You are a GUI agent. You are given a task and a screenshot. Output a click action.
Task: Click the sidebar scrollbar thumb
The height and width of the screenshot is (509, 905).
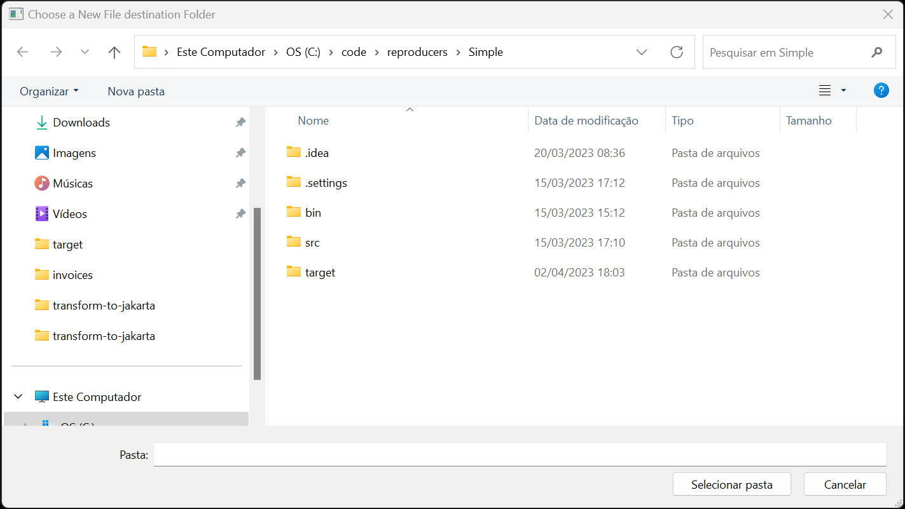click(x=258, y=292)
